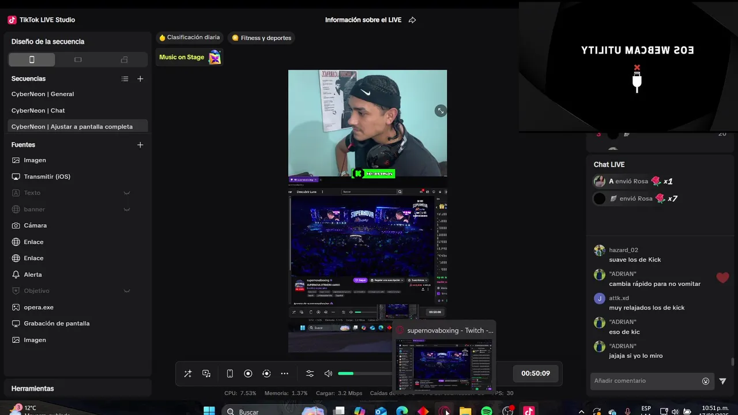Select the Cámara source

(x=78, y=225)
